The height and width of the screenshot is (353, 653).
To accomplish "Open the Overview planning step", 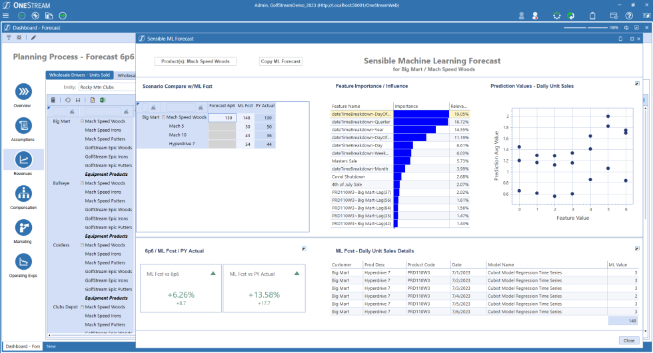I will click(x=23, y=92).
